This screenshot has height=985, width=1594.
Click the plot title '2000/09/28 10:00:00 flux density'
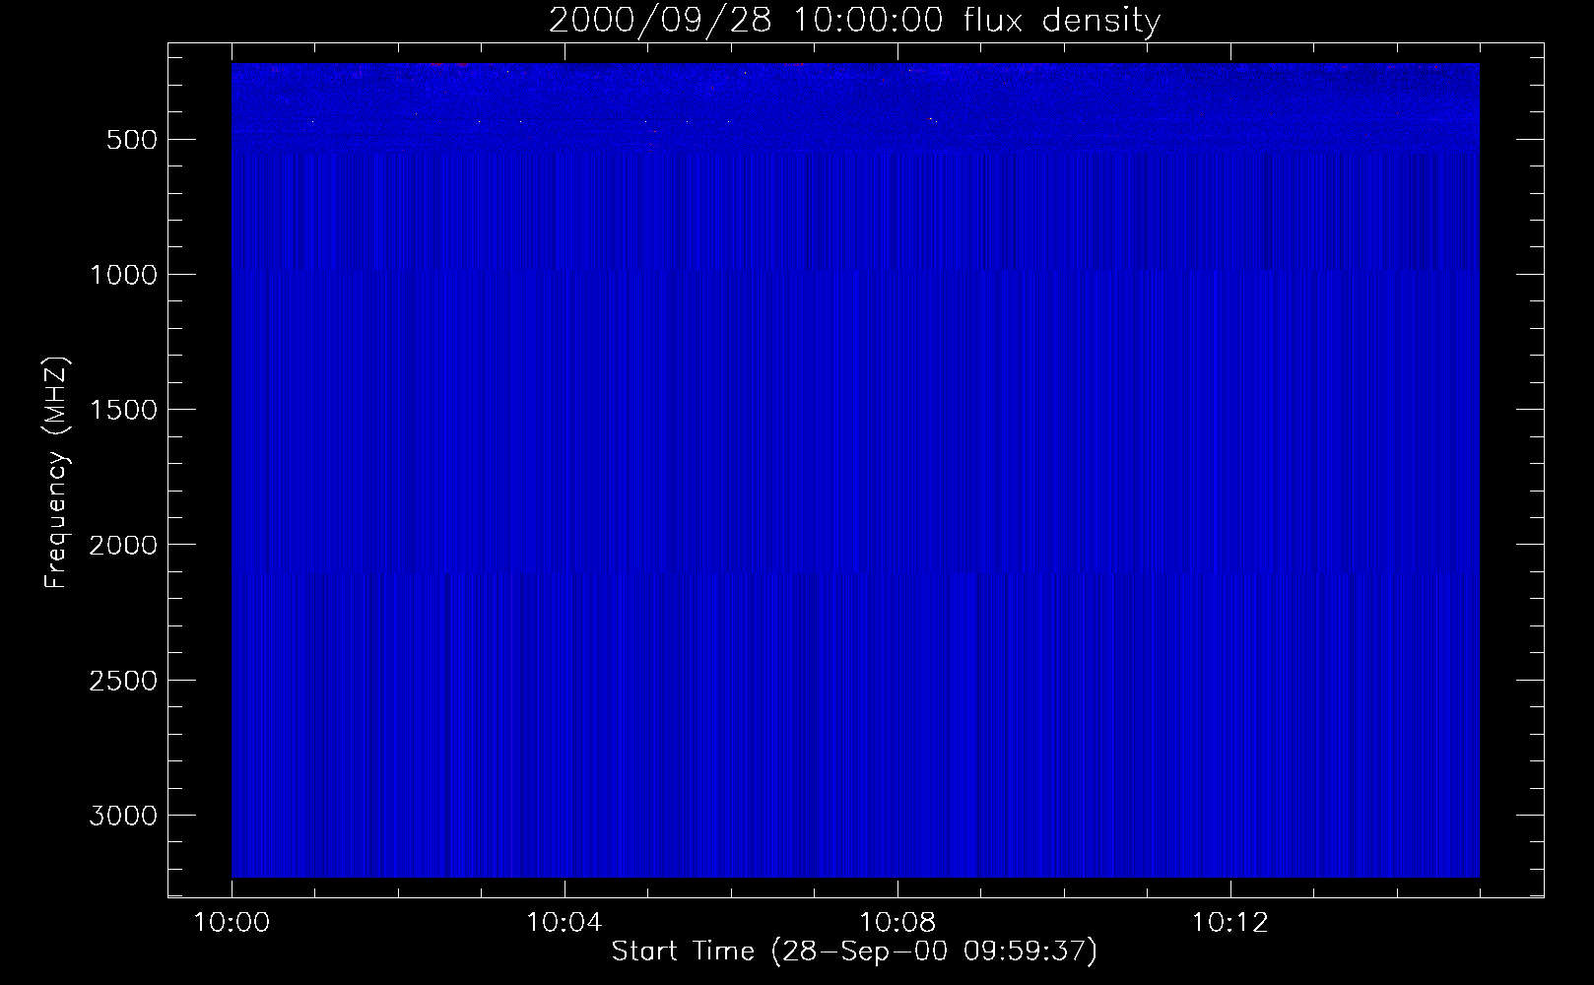click(x=854, y=21)
